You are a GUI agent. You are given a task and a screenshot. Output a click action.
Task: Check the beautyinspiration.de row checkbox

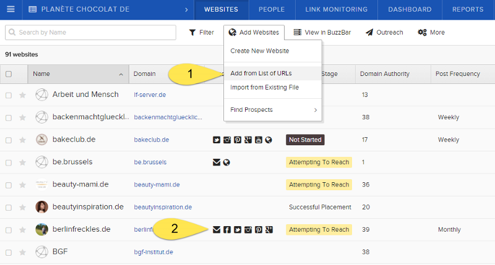pyautogui.click(x=9, y=208)
